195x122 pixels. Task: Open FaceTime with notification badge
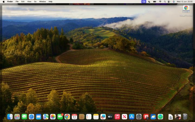pos(60,117)
